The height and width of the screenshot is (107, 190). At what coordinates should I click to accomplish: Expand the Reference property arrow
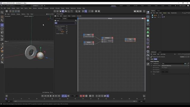[x=153, y=64]
